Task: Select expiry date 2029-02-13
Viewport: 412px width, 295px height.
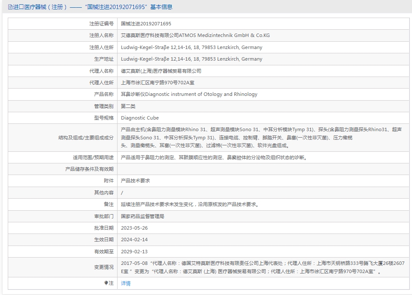Action: point(134,252)
